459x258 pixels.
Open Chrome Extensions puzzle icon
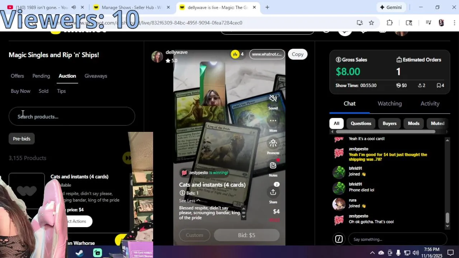click(x=390, y=23)
